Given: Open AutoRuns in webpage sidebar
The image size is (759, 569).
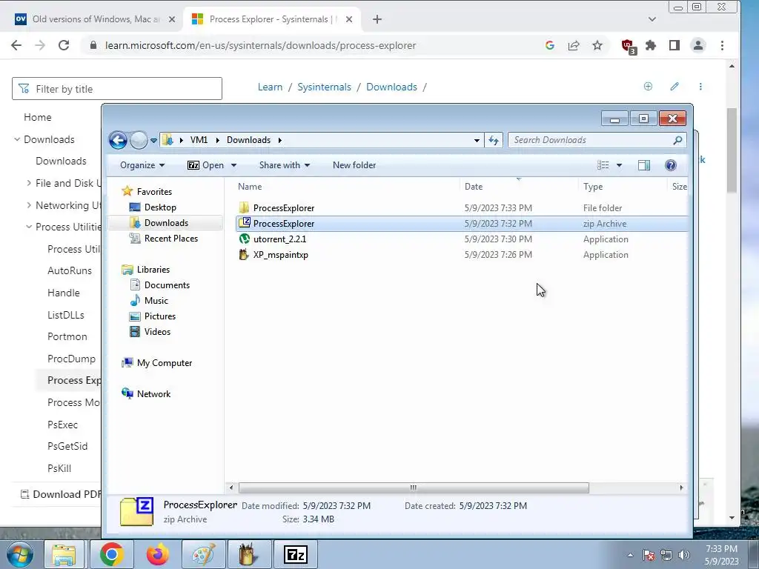Looking at the screenshot, I should click(69, 270).
